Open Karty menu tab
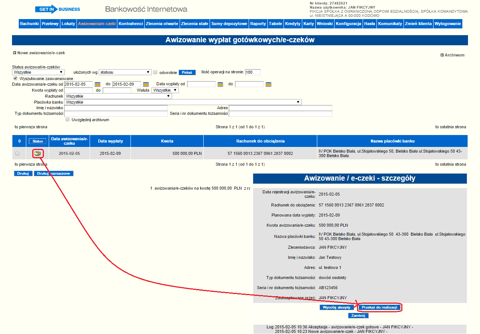480x334 pixels. [x=309, y=24]
